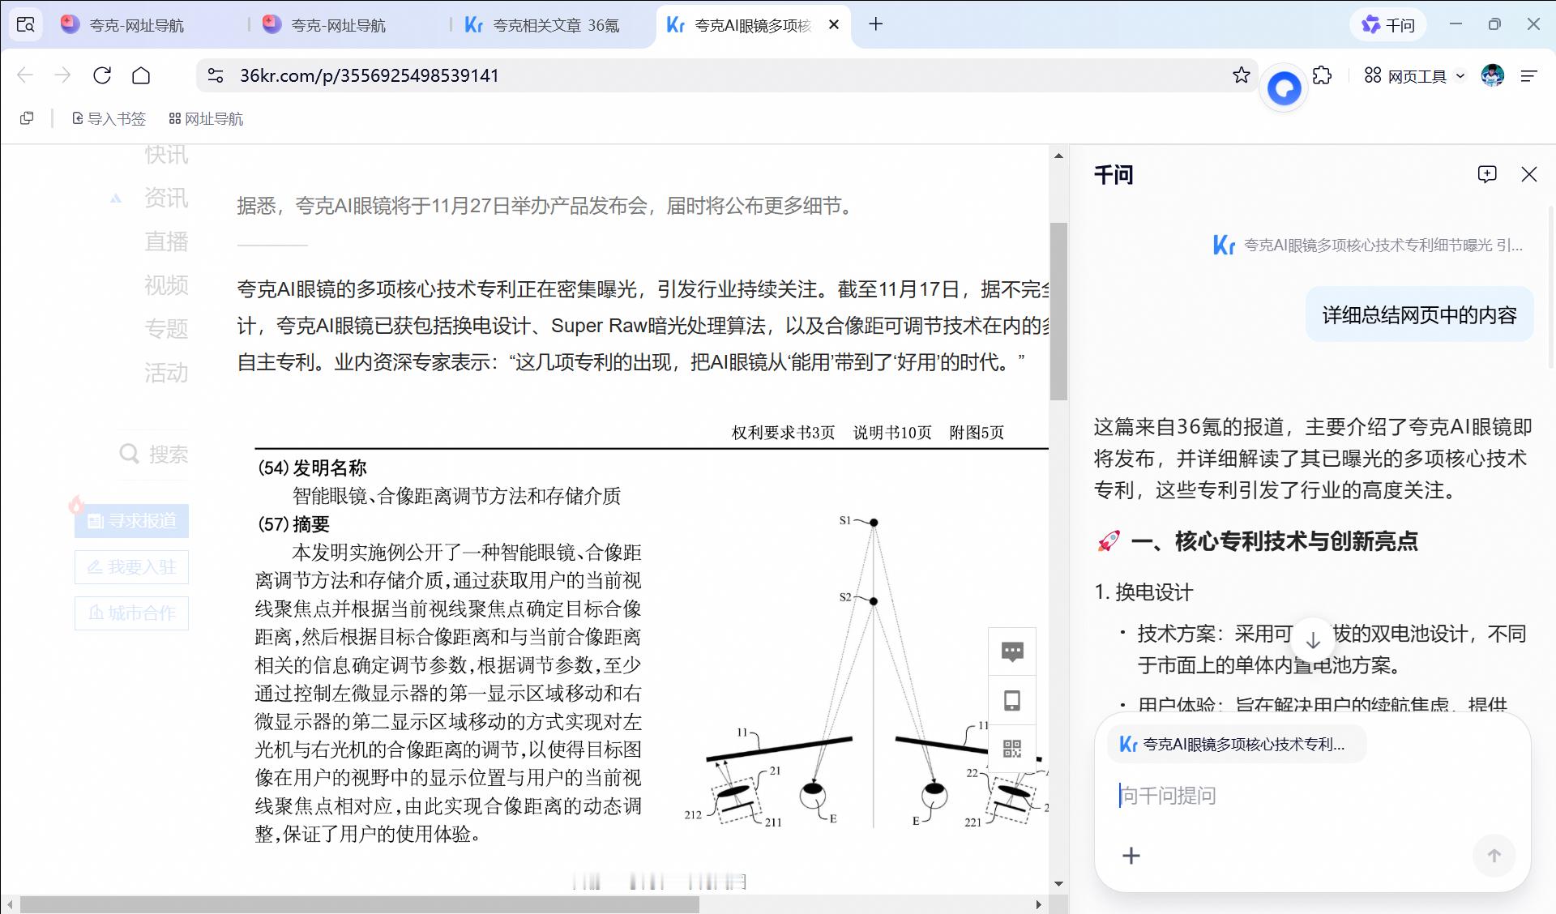The height and width of the screenshot is (914, 1556).
Task: Click the bookmark star icon in address bar
Action: coord(1241,75)
